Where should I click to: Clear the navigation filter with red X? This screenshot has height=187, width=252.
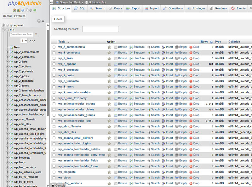[36, 34]
